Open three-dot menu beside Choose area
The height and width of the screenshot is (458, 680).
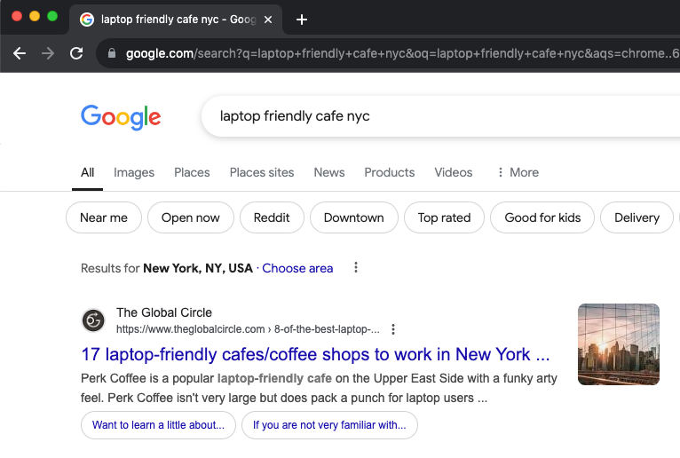click(356, 268)
